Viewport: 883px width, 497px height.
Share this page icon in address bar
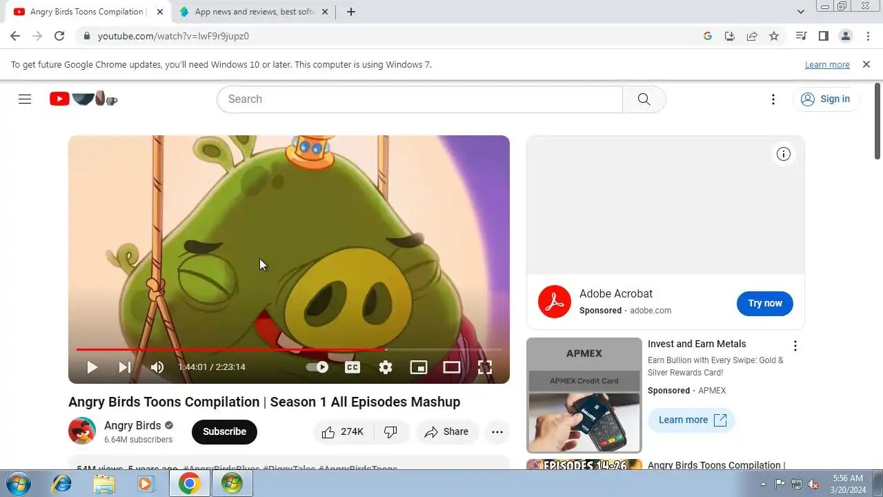coord(752,36)
